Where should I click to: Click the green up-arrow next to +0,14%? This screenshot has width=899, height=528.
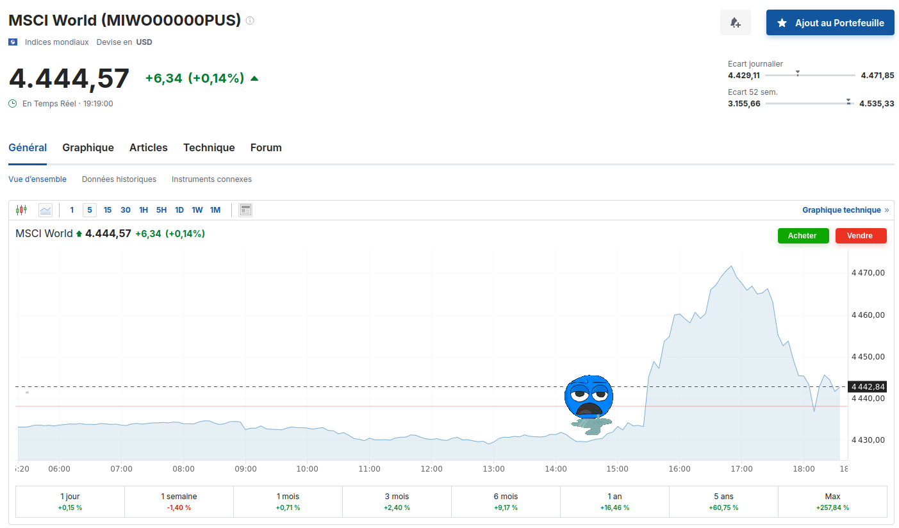tap(254, 78)
